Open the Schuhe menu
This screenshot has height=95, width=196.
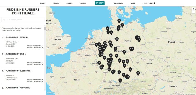tap(83, 3)
